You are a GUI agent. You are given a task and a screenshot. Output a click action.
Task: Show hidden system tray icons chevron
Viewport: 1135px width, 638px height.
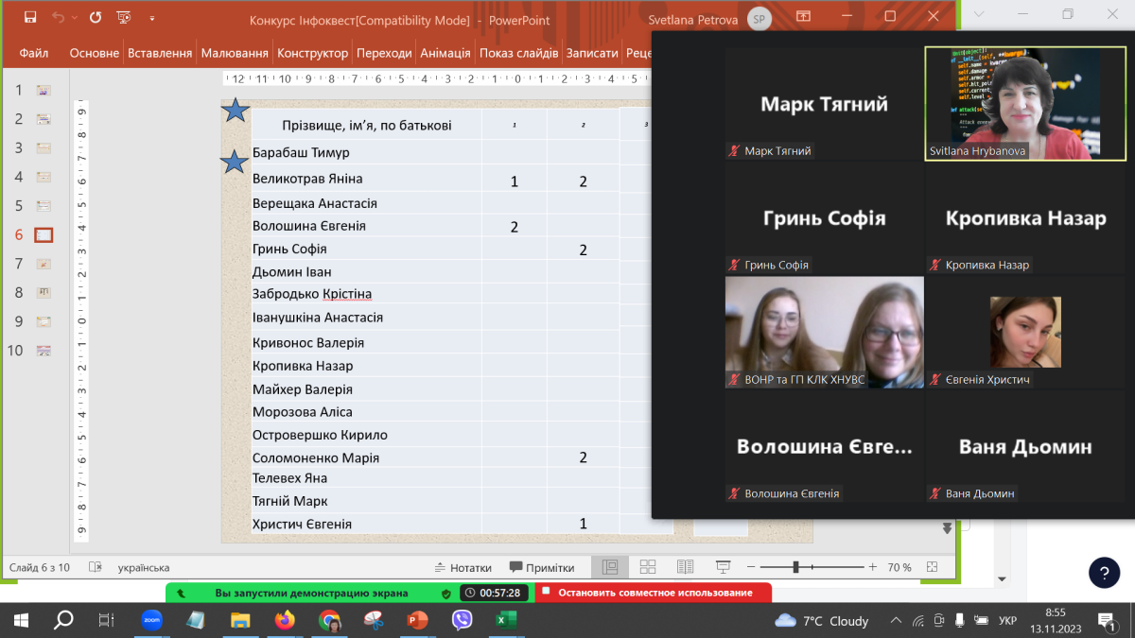pos(896,620)
